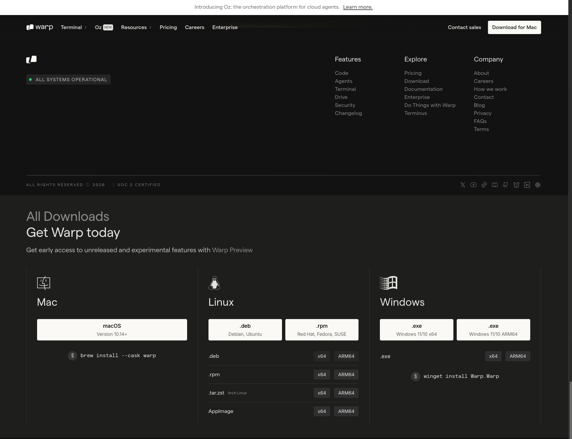
Task: Open Enterprise in the top navbar
Action: [225, 27]
